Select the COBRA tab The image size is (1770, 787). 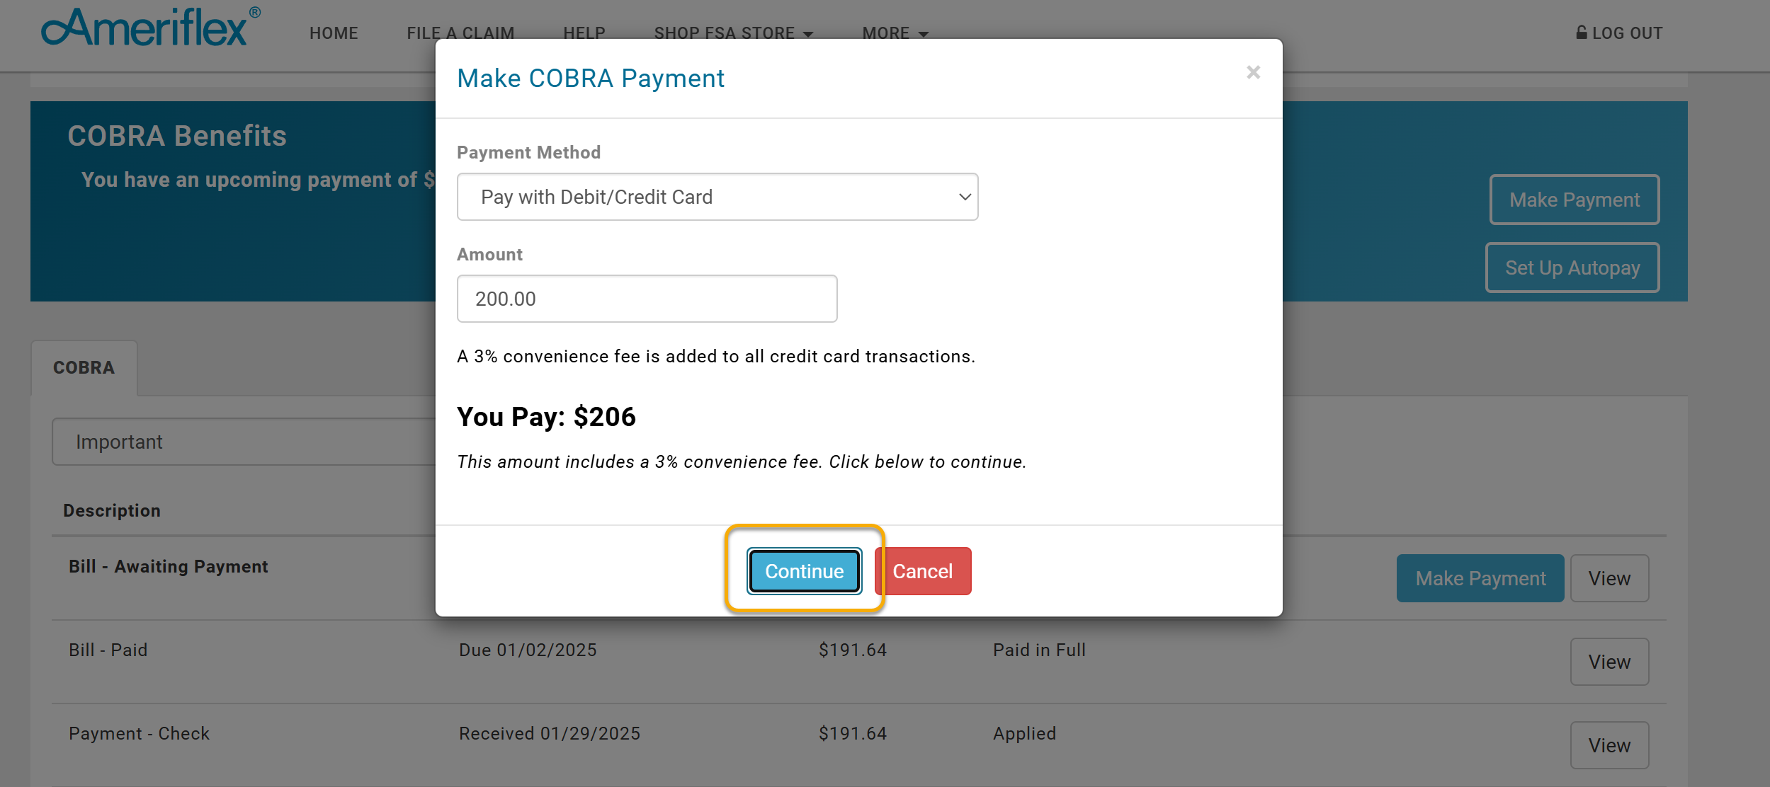coord(84,368)
